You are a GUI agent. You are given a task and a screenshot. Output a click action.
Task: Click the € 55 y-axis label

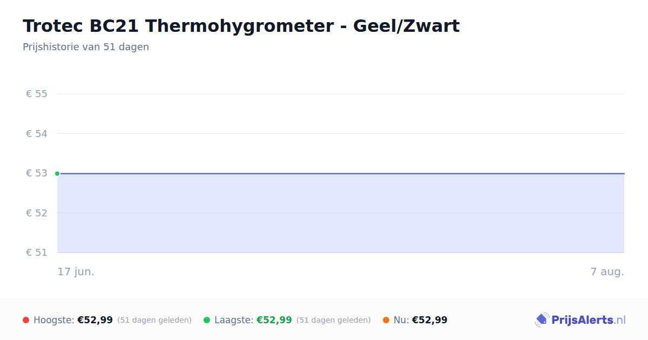point(37,94)
